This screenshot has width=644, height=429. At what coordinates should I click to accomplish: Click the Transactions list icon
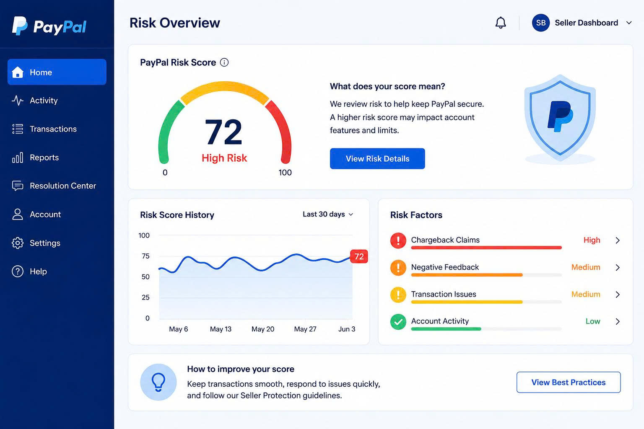(18, 129)
